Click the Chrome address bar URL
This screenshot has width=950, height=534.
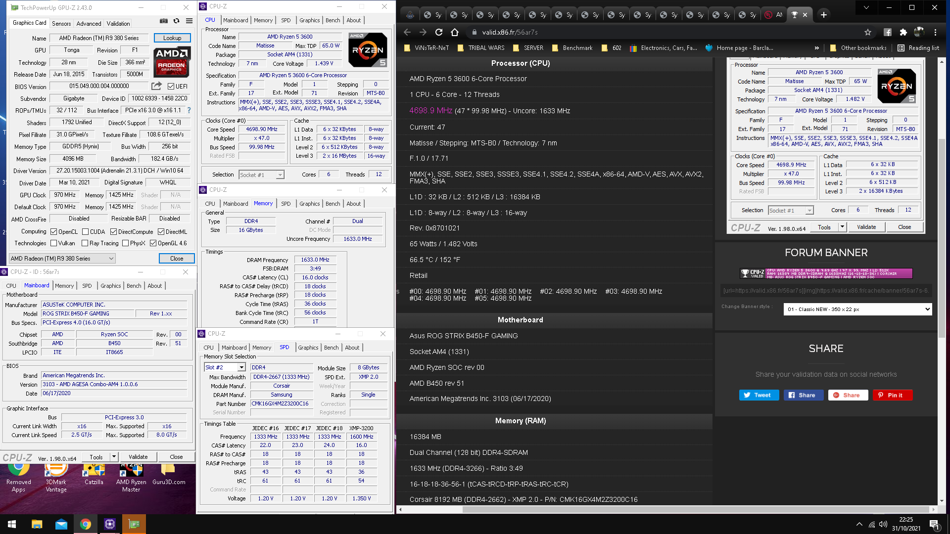tap(510, 32)
